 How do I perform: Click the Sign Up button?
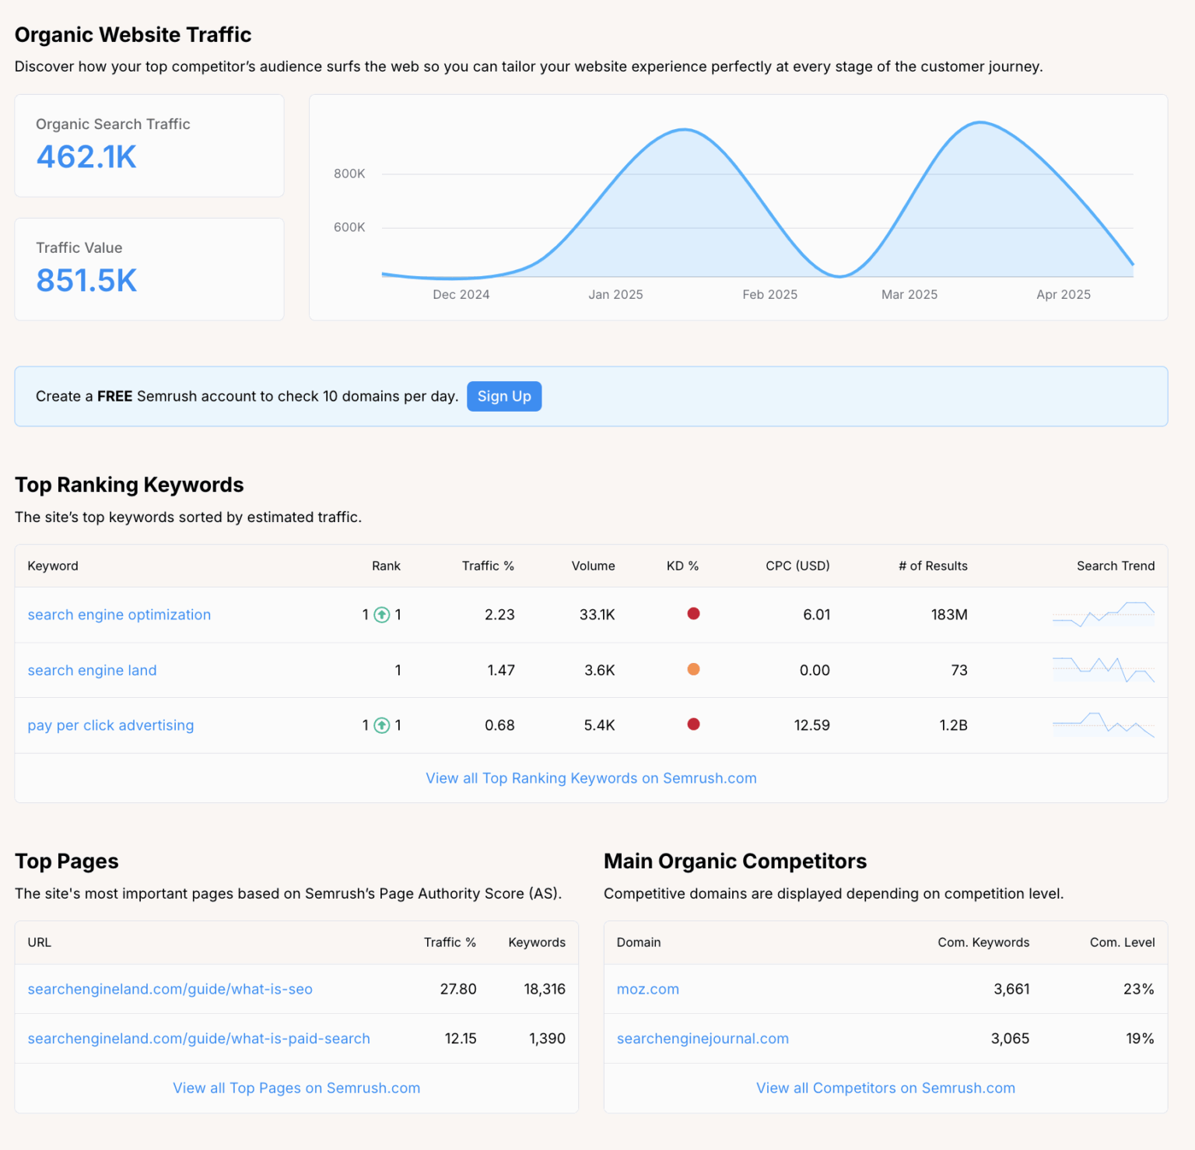coord(504,396)
